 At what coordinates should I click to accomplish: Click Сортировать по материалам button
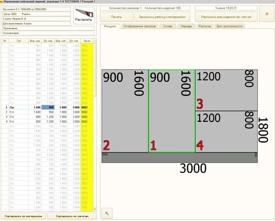(x=23, y=216)
